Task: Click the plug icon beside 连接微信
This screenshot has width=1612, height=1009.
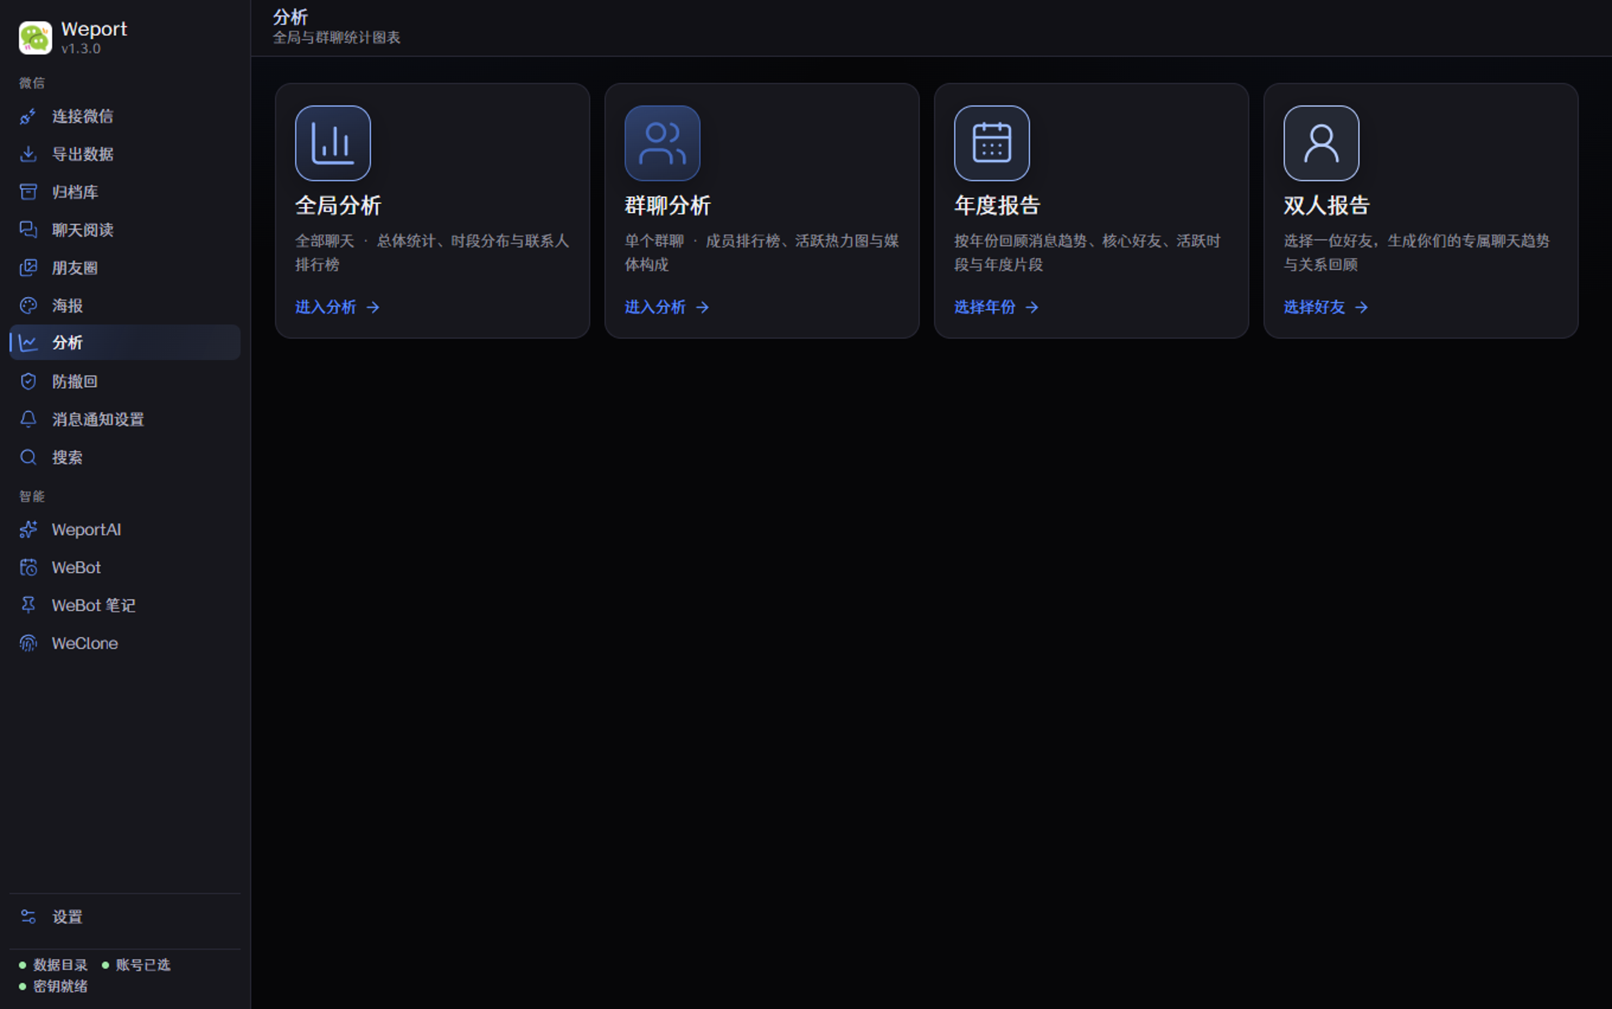Action: coord(28,117)
